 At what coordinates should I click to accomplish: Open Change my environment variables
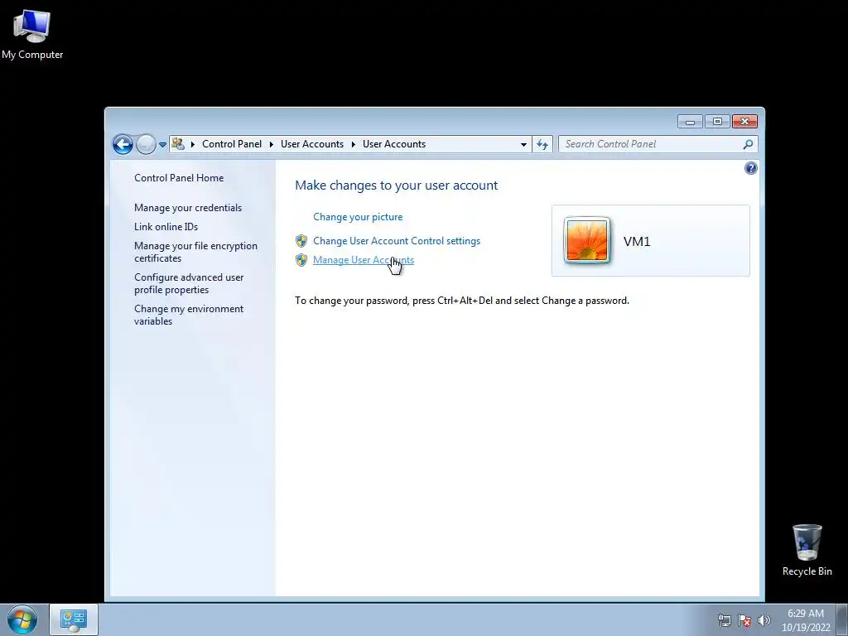click(x=189, y=315)
